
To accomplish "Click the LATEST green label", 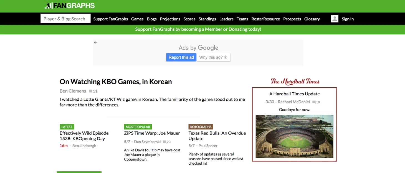I will [67, 127].
